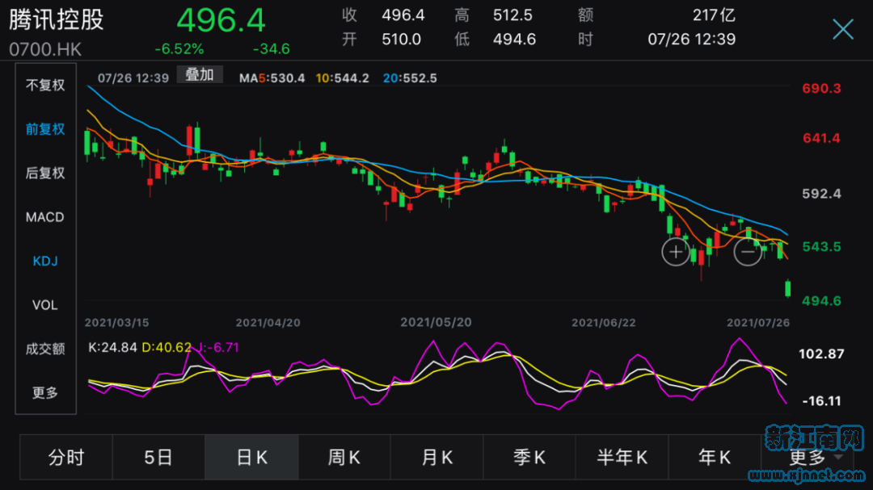This screenshot has width=873, height=490.
Task: Expand 更多 in the left indicator sidebar
Action: pos(45,393)
